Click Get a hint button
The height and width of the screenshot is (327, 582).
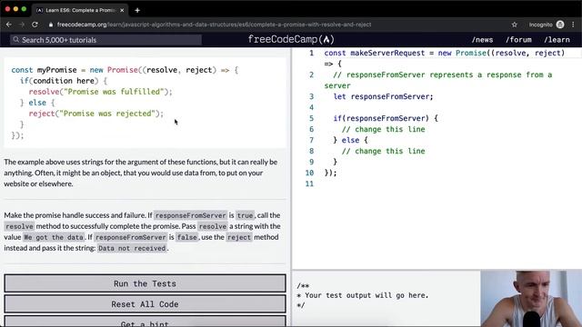click(x=145, y=322)
